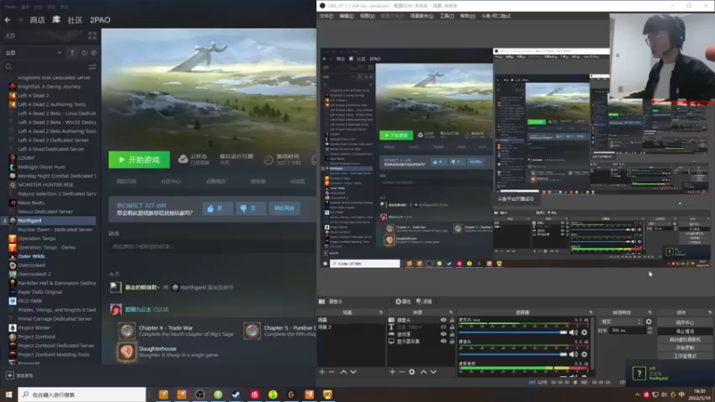Toggle the lock of 摄像头 source
Image resolution: width=715 pixels, height=402 pixels.
pos(452,320)
